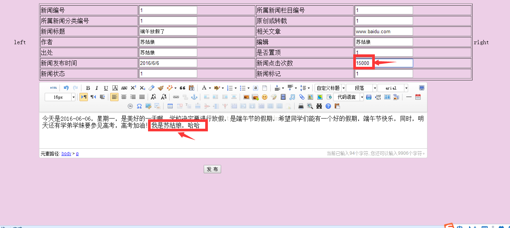Insert an emoticon from the toolbar
The image size is (510, 228).
(x=265, y=97)
